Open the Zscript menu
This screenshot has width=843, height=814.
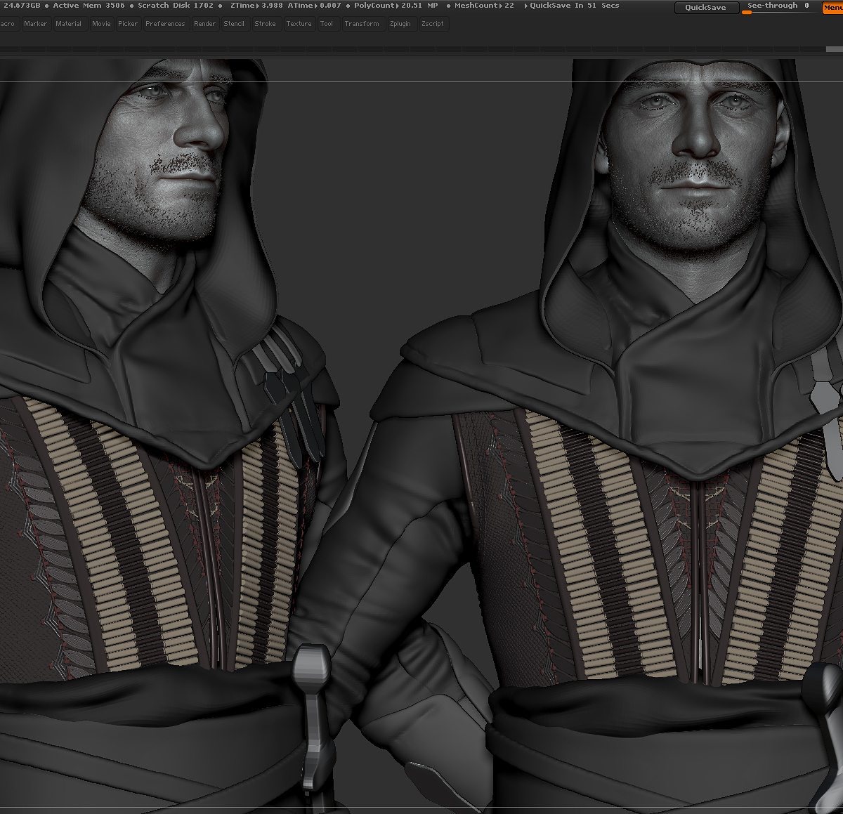[x=433, y=24]
